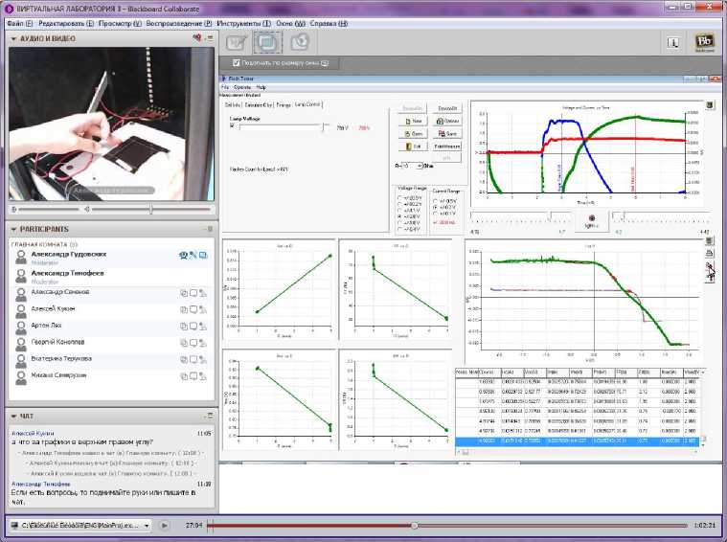
Task: Open the whiteboard mode icon
Action: point(237,42)
